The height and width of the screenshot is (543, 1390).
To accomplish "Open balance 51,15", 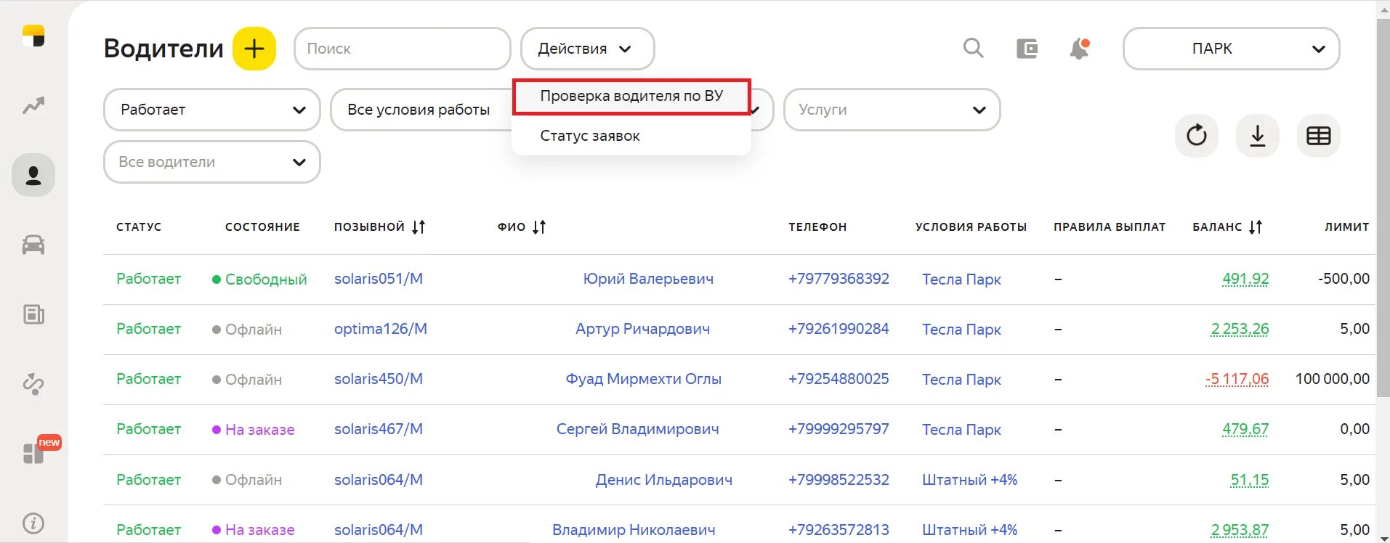I will [x=1250, y=480].
